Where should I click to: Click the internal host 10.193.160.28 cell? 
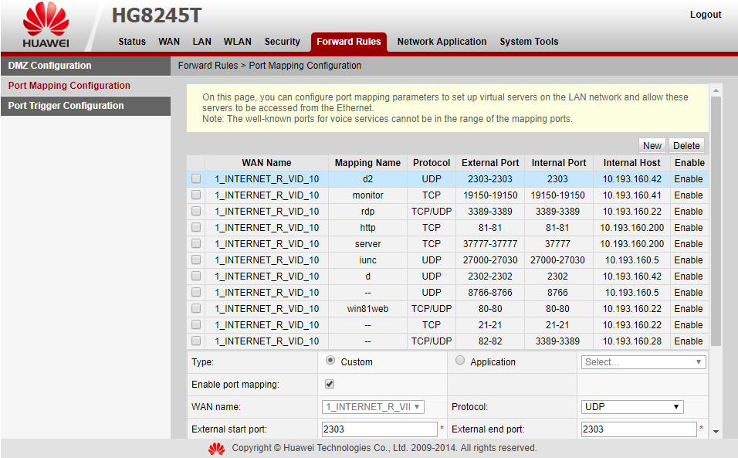pos(631,341)
